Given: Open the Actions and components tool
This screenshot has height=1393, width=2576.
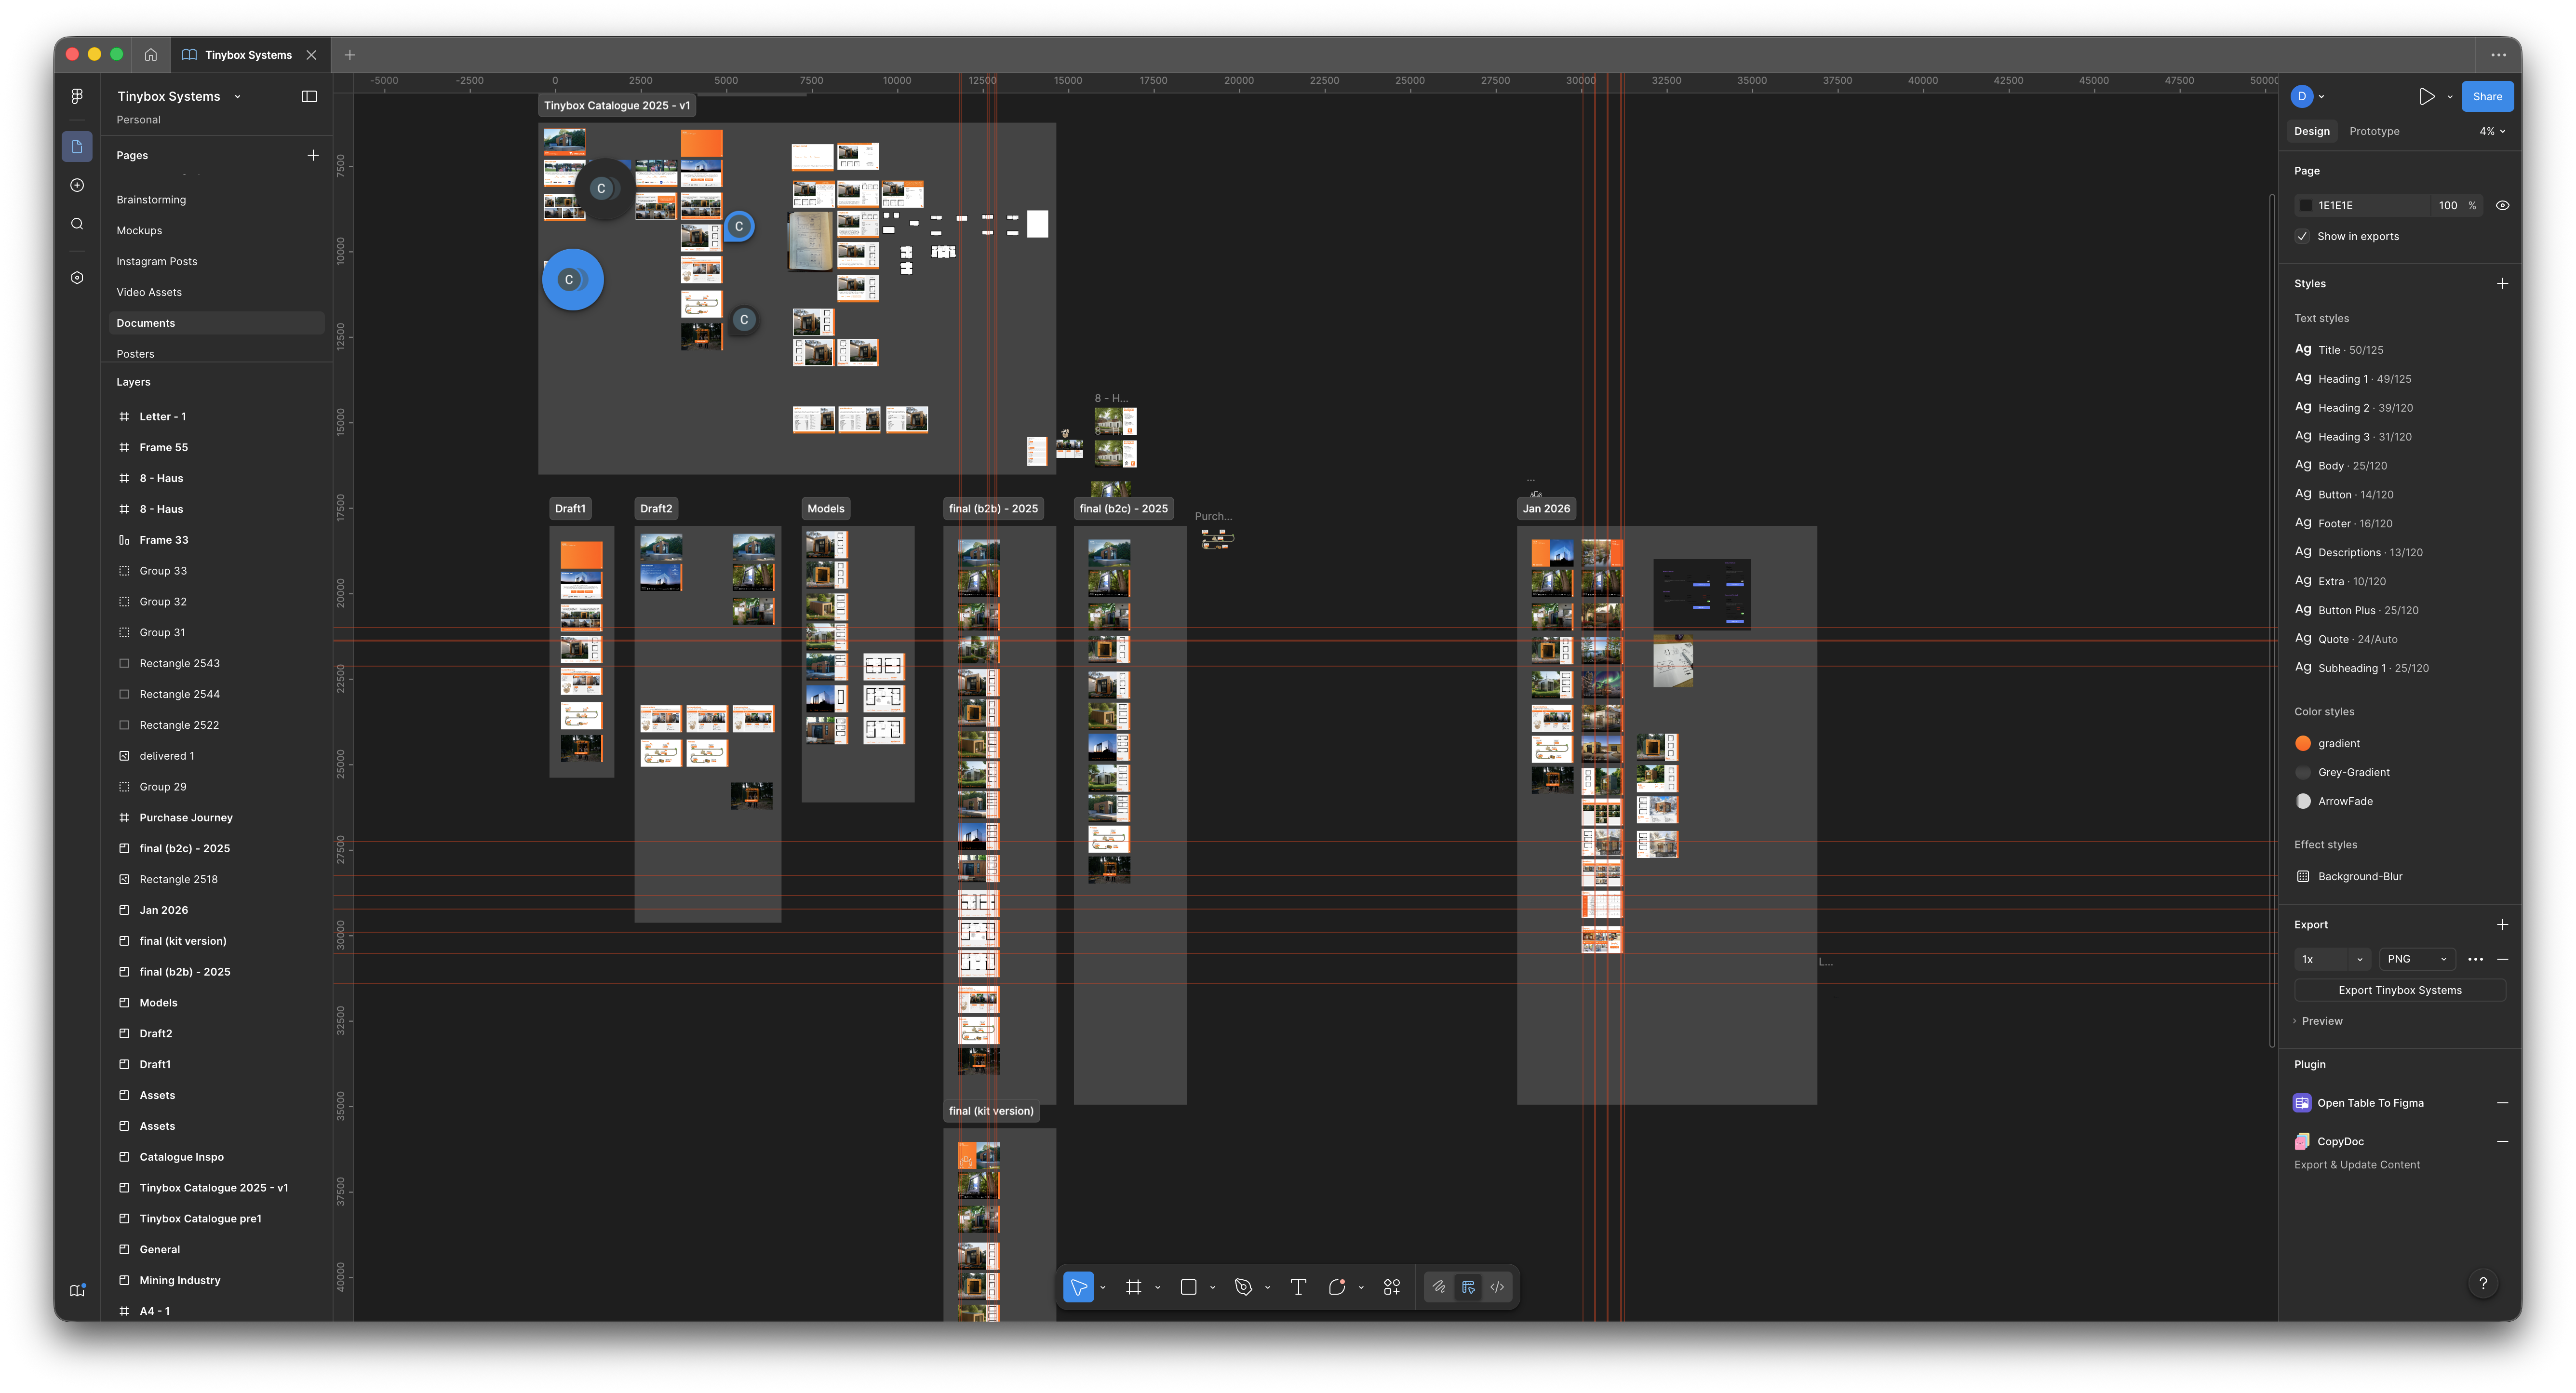Looking at the screenshot, I should pyautogui.click(x=1391, y=1287).
